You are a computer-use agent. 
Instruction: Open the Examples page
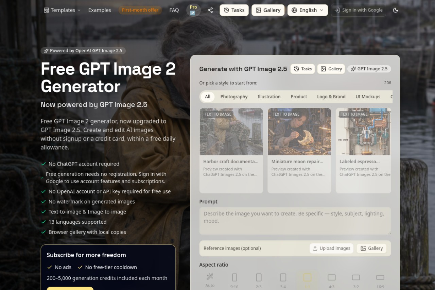[x=100, y=10]
